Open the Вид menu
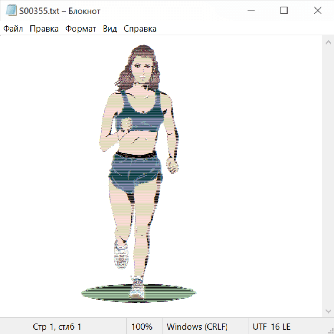 click(110, 29)
